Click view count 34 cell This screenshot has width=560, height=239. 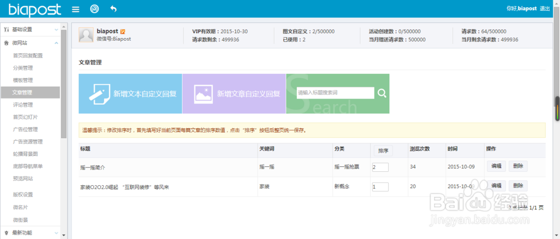click(413, 167)
